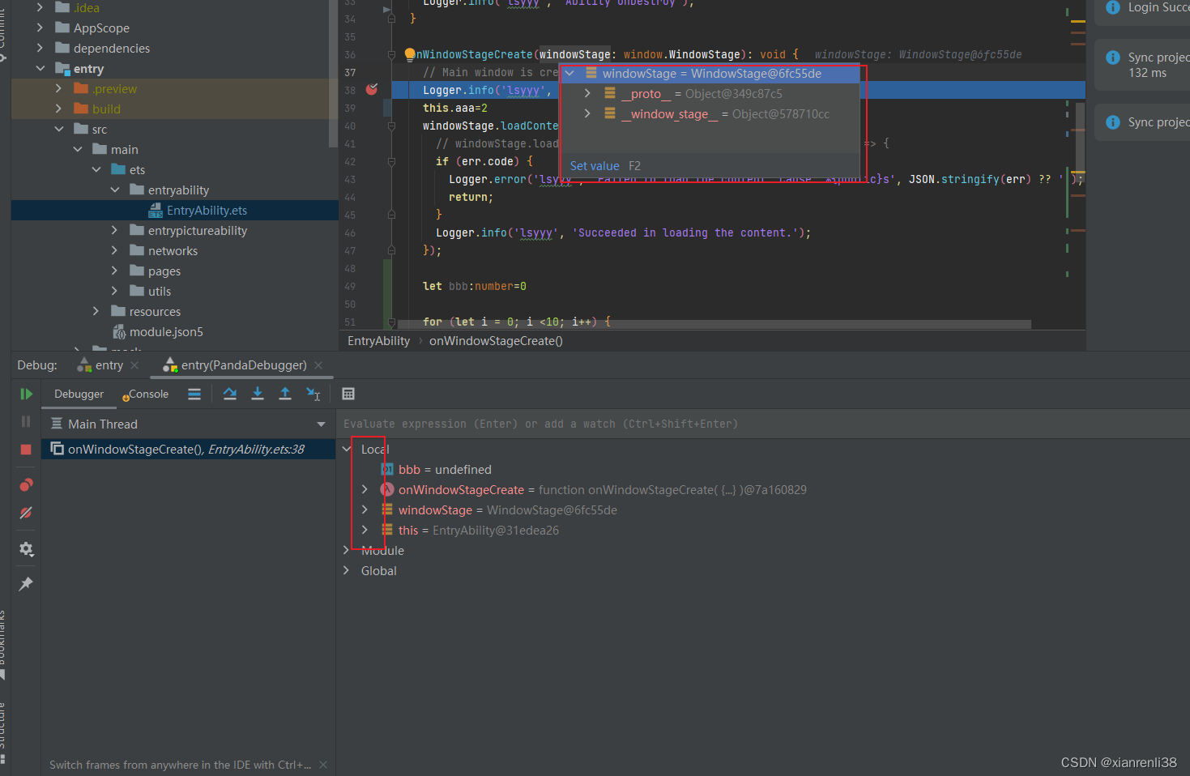Expand the pages folder
1190x776 pixels.
click(114, 271)
